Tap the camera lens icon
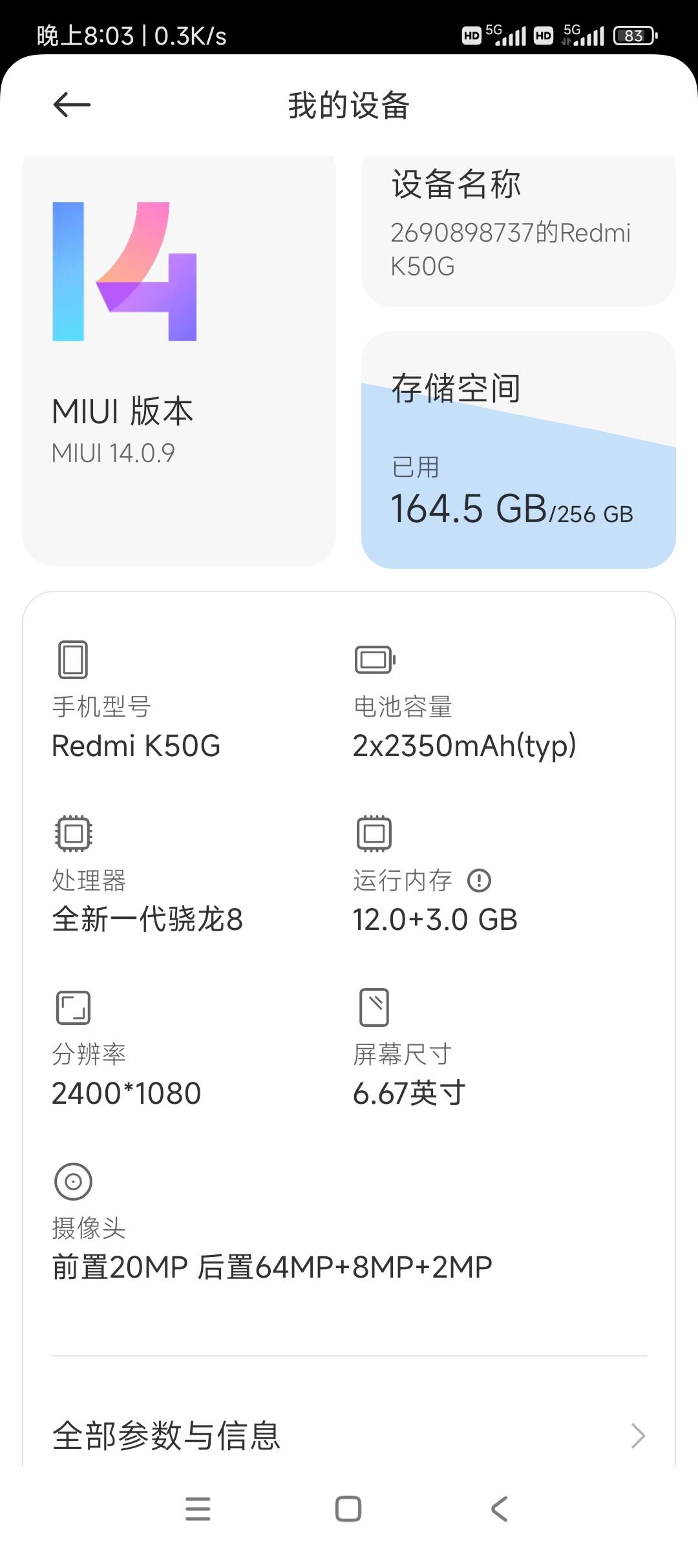Viewport: 698px width, 1551px height. [x=73, y=1181]
